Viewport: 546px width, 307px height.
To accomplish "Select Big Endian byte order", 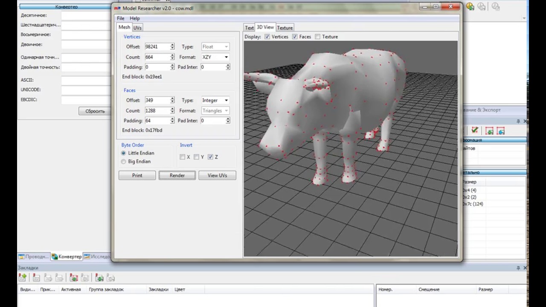I will point(124,162).
